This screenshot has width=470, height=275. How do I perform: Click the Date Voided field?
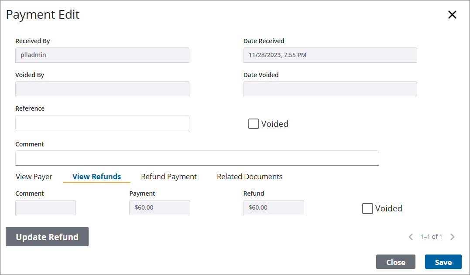330,88
